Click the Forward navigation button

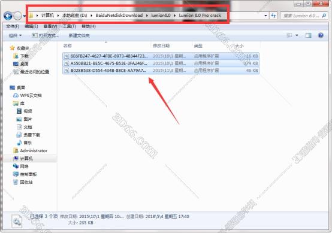pyautogui.click(x=18, y=16)
